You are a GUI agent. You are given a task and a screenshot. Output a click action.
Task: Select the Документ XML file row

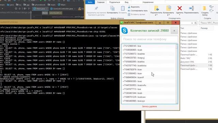click(x=196, y=62)
